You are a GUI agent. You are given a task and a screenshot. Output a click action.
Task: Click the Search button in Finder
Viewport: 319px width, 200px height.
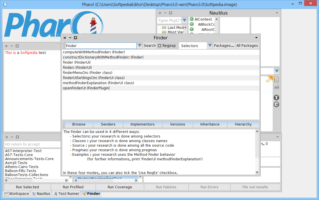click(x=150, y=46)
